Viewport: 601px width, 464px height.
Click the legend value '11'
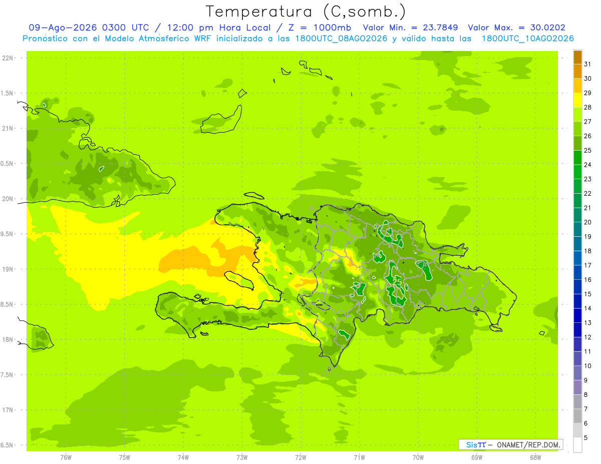(588, 351)
